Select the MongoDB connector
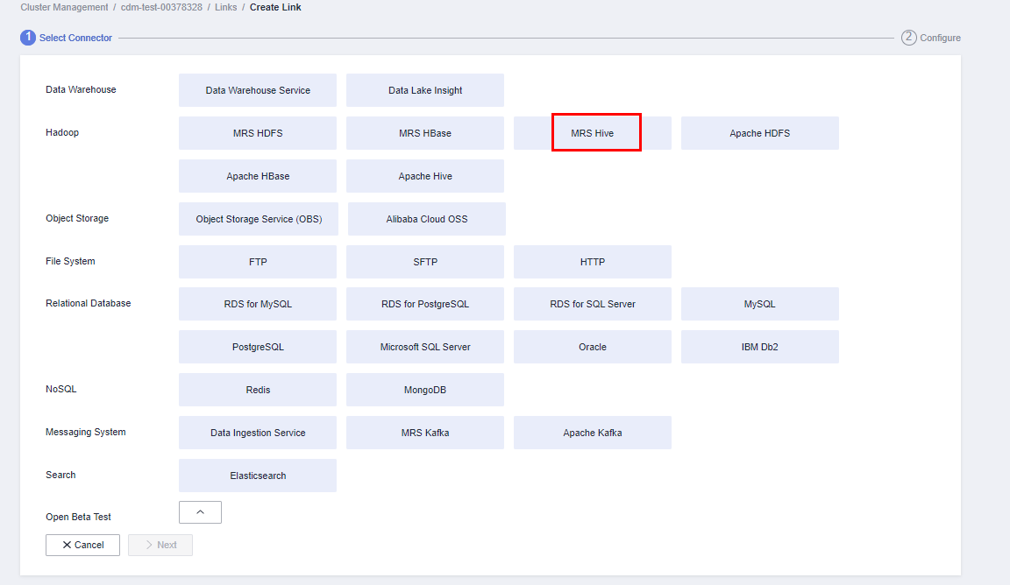The width and height of the screenshot is (1010, 585). [425, 390]
